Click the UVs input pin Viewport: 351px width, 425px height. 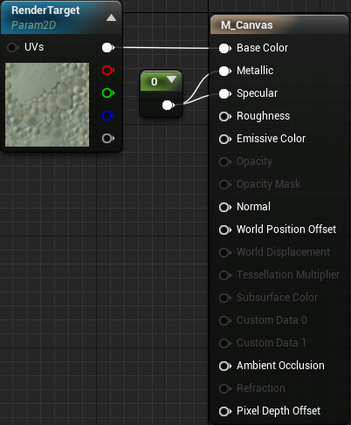pos(12,47)
